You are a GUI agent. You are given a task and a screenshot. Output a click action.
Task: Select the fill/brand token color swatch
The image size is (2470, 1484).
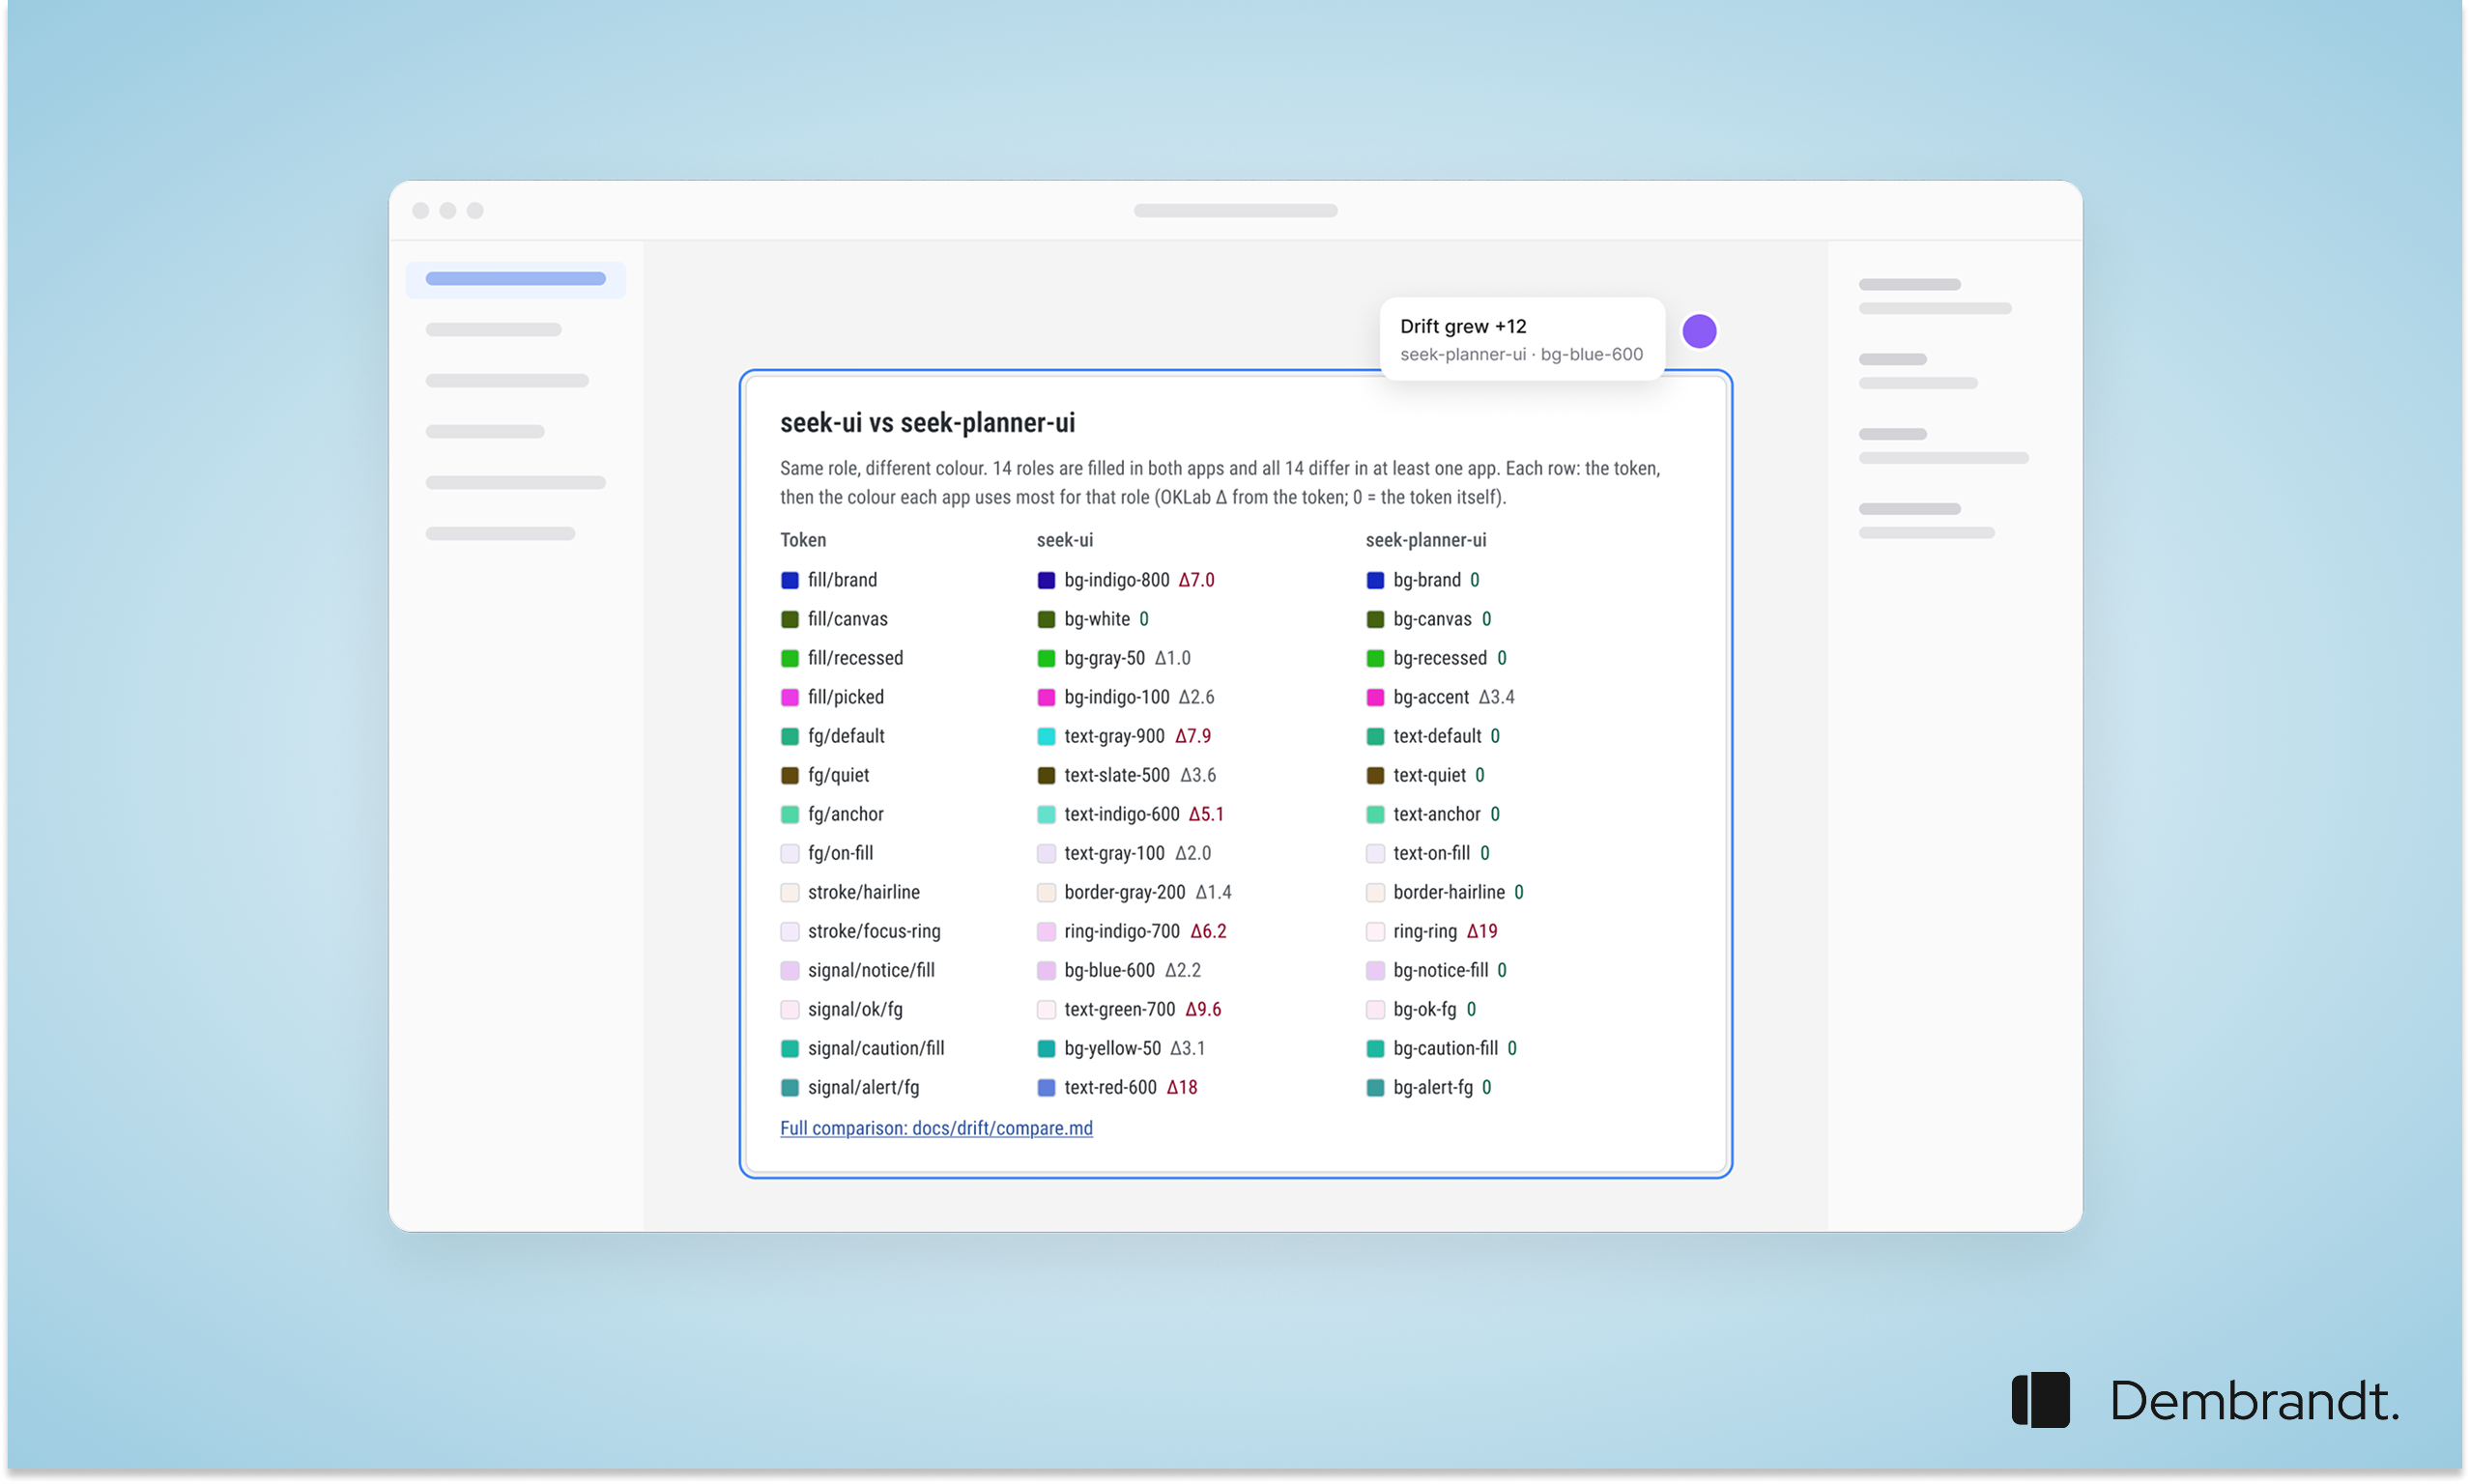[790, 580]
